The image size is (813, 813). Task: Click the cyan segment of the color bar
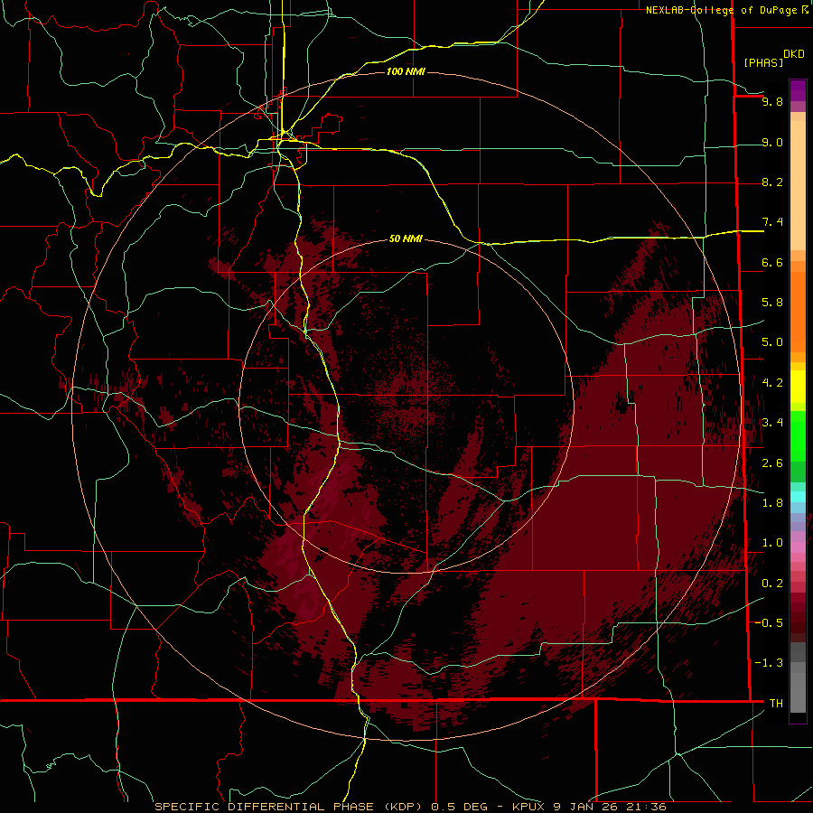pyautogui.click(x=798, y=497)
